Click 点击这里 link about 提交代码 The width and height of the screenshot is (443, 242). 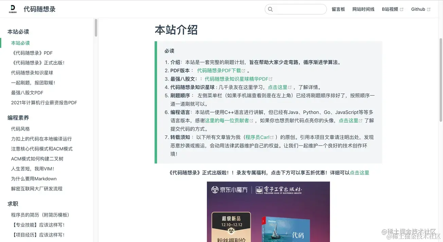pos(348,121)
